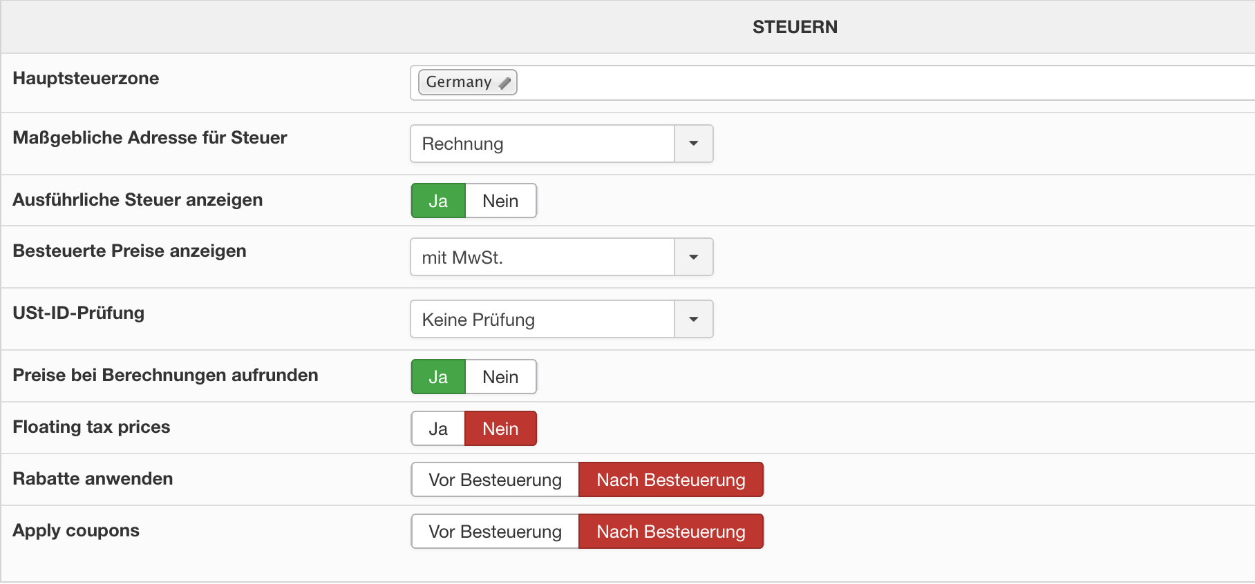Set Ausführliche Steuer anzeigen to Nein
This screenshot has width=1255, height=584.
pos(500,201)
